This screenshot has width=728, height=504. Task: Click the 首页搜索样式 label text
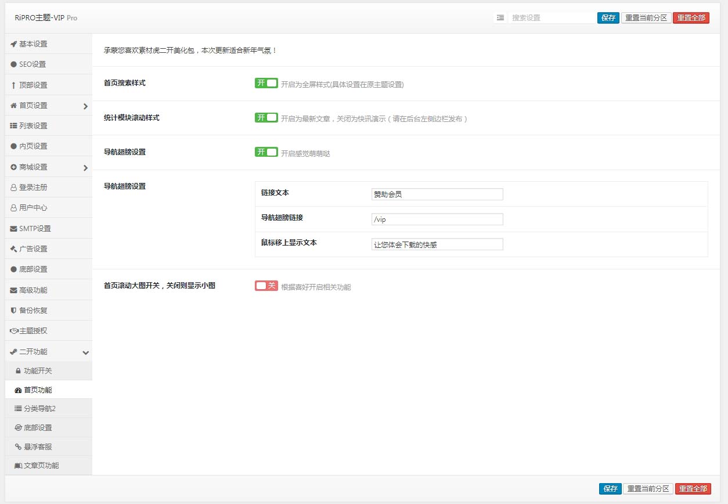(x=124, y=83)
